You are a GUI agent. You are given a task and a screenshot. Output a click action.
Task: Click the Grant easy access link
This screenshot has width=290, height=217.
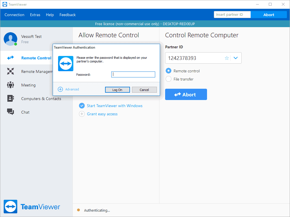[x=102, y=114]
